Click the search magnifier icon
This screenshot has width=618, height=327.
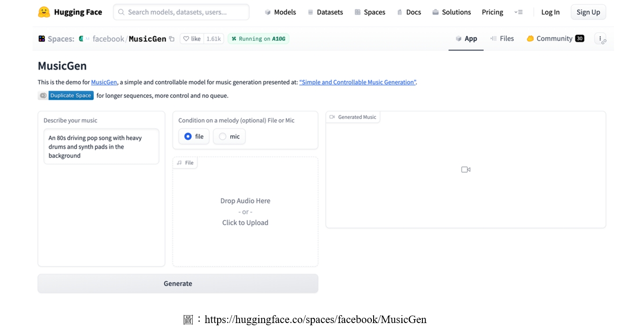pos(121,12)
